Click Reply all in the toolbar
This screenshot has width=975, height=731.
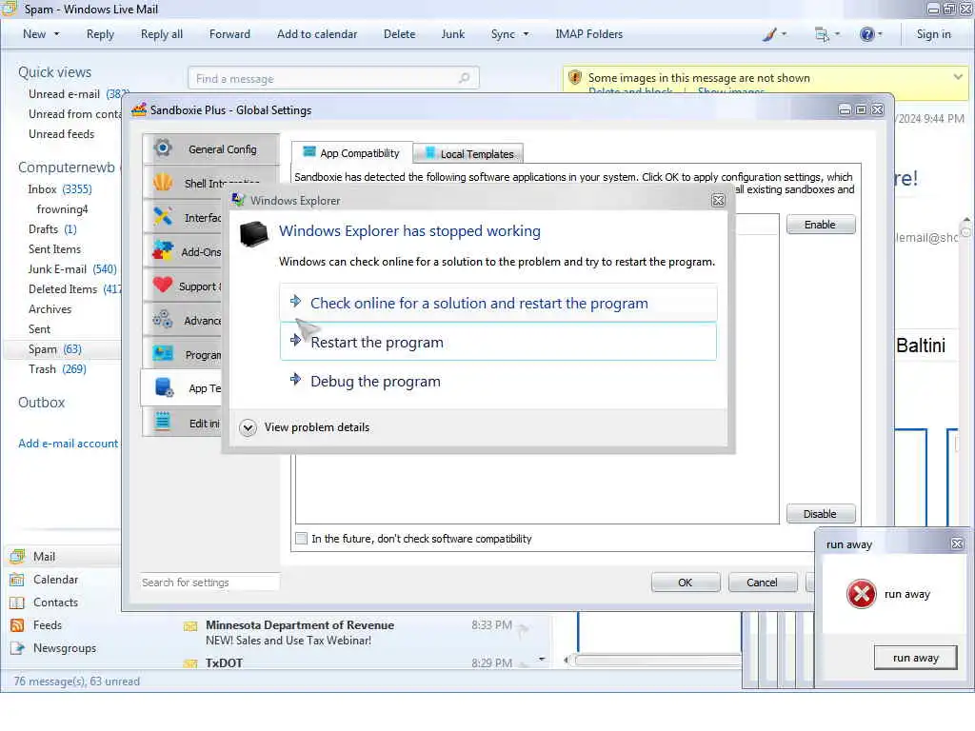[162, 34]
